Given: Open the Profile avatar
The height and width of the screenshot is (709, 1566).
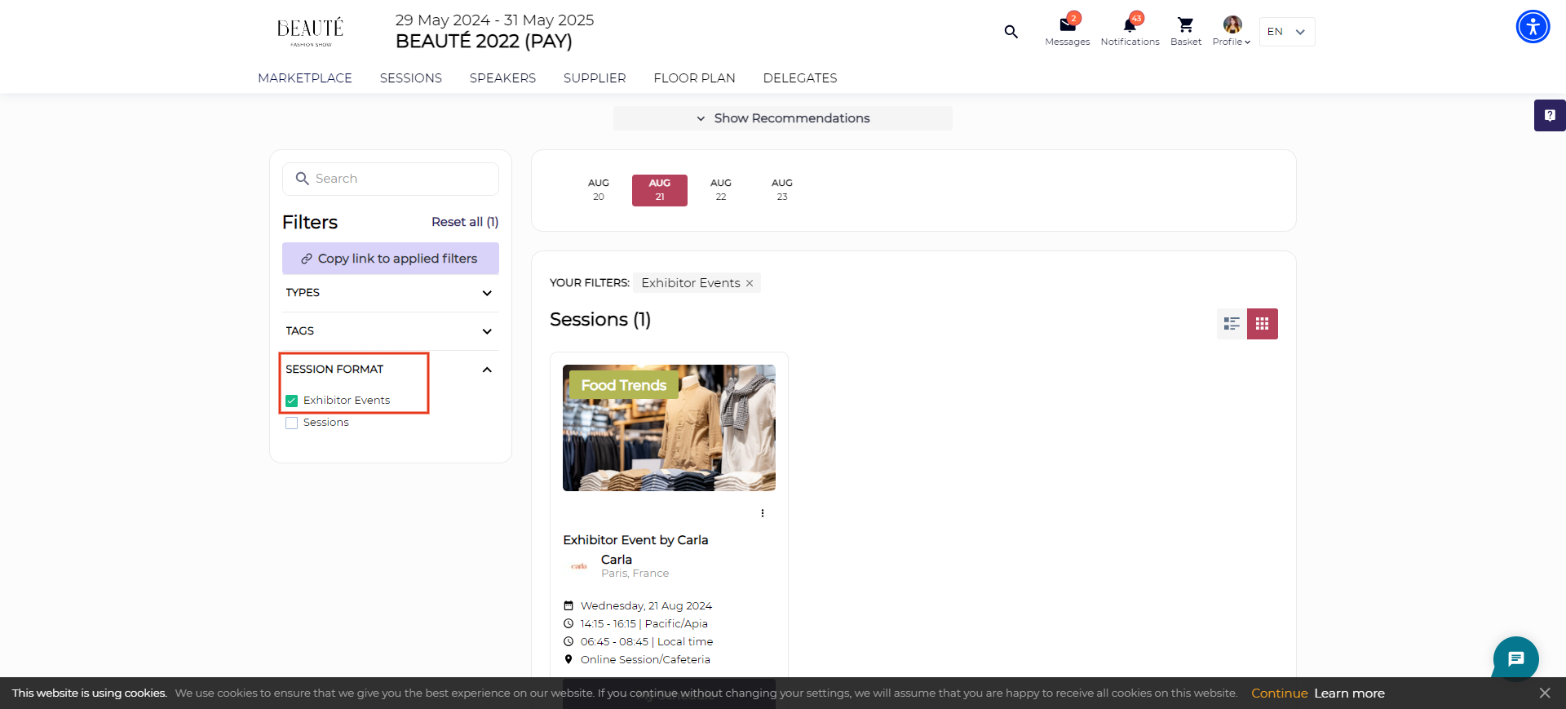Looking at the screenshot, I should [x=1232, y=24].
